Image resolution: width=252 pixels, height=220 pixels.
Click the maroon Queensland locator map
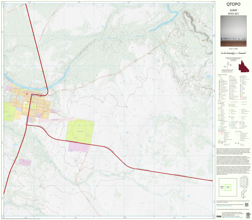click(244, 66)
